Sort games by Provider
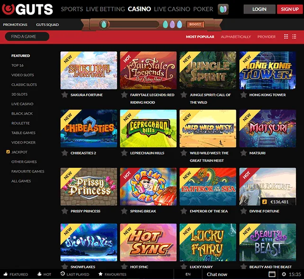Image resolution: width=304 pixels, height=279 pixels. coord(266,37)
